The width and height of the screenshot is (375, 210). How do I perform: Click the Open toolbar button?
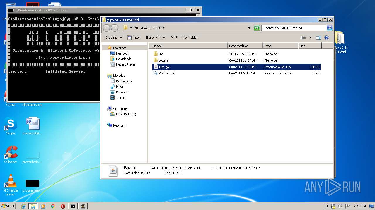pyautogui.click(x=134, y=38)
